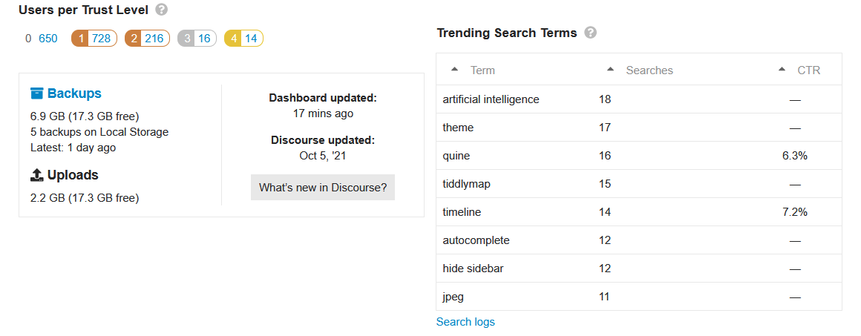This screenshot has width=861, height=336.
Task: Click What's new in Discourse button
Action: coord(323,187)
